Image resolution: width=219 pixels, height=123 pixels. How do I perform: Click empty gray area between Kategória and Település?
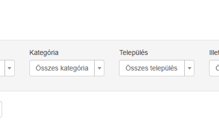point(111,68)
